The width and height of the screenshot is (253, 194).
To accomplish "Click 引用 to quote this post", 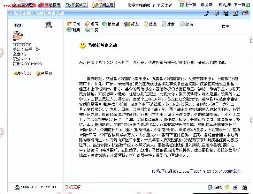I will (x=73, y=30).
